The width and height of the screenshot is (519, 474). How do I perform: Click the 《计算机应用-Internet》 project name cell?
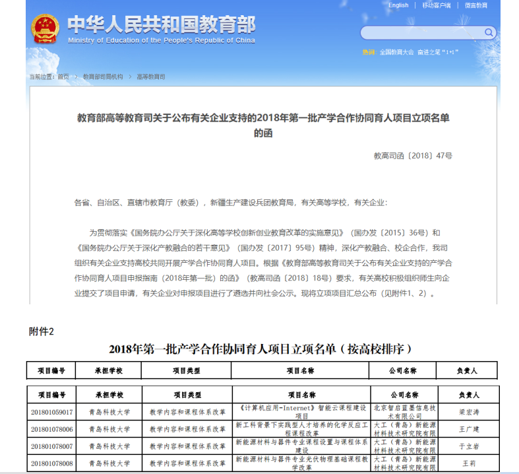click(301, 412)
